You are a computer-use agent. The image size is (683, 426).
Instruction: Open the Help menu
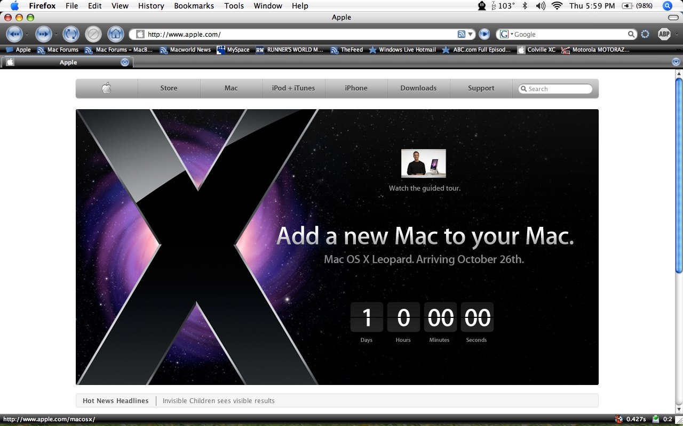[300, 6]
